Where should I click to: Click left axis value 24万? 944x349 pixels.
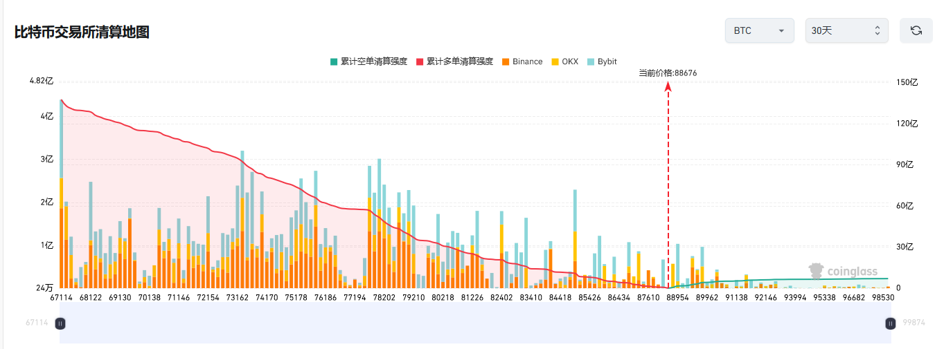pos(45,288)
